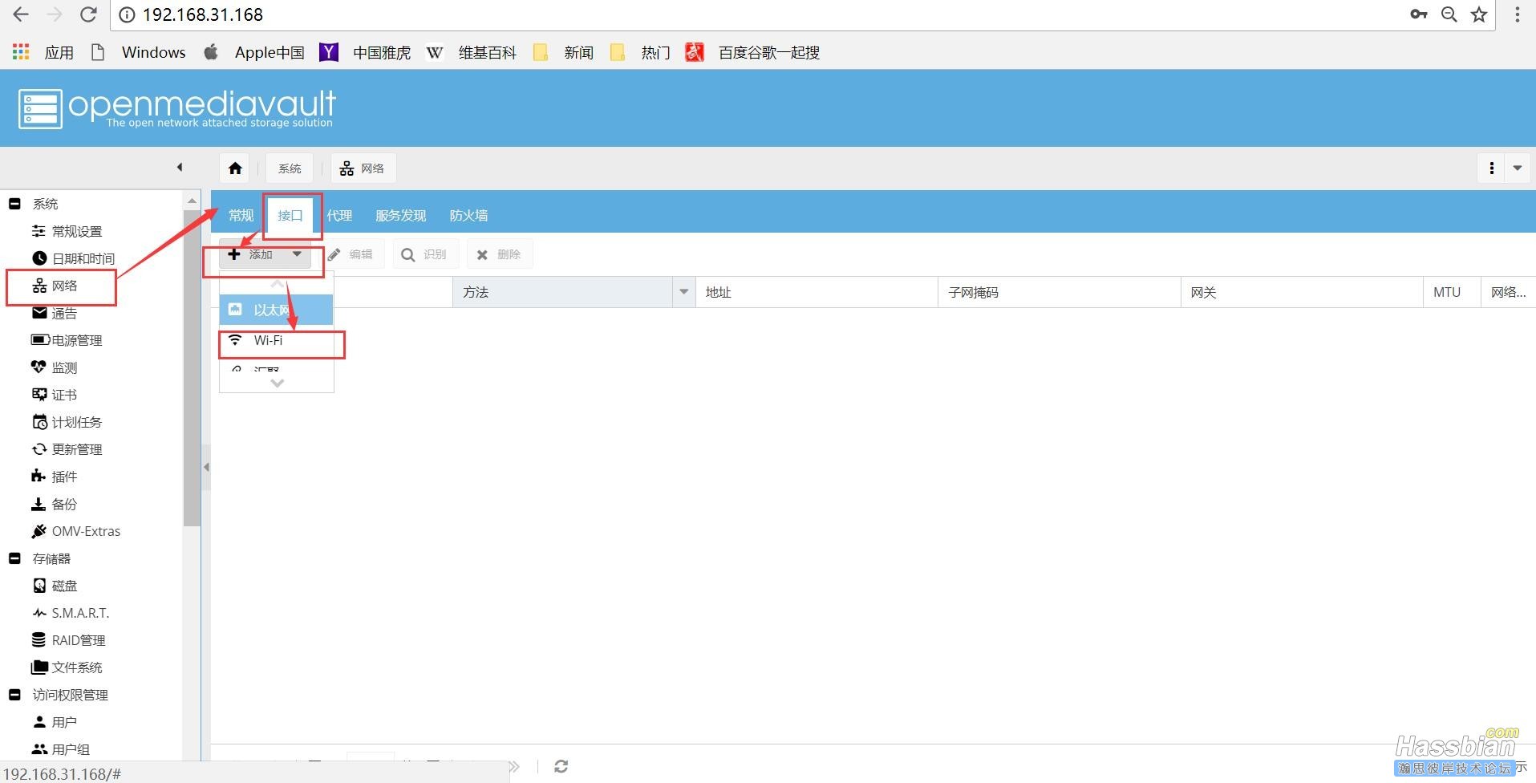
Task: Click the browser back arrow
Action: pos(21,14)
